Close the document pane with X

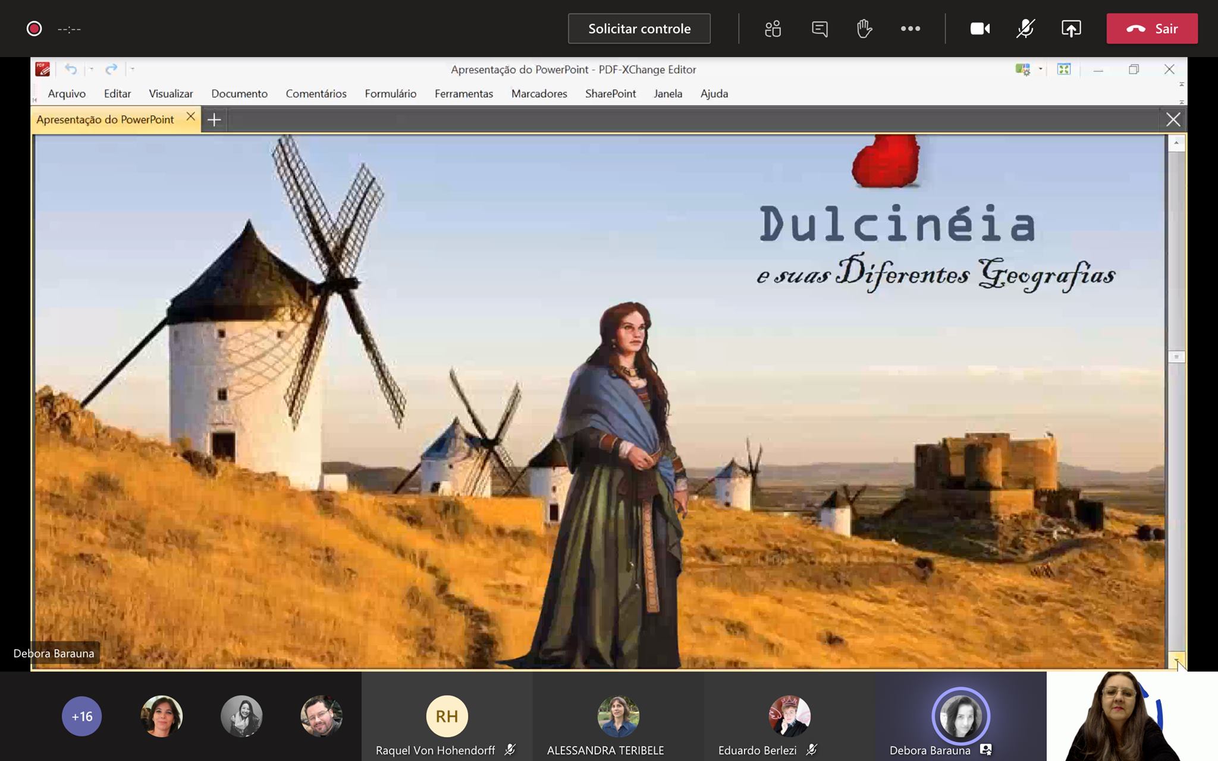pyautogui.click(x=1173, y=120)
